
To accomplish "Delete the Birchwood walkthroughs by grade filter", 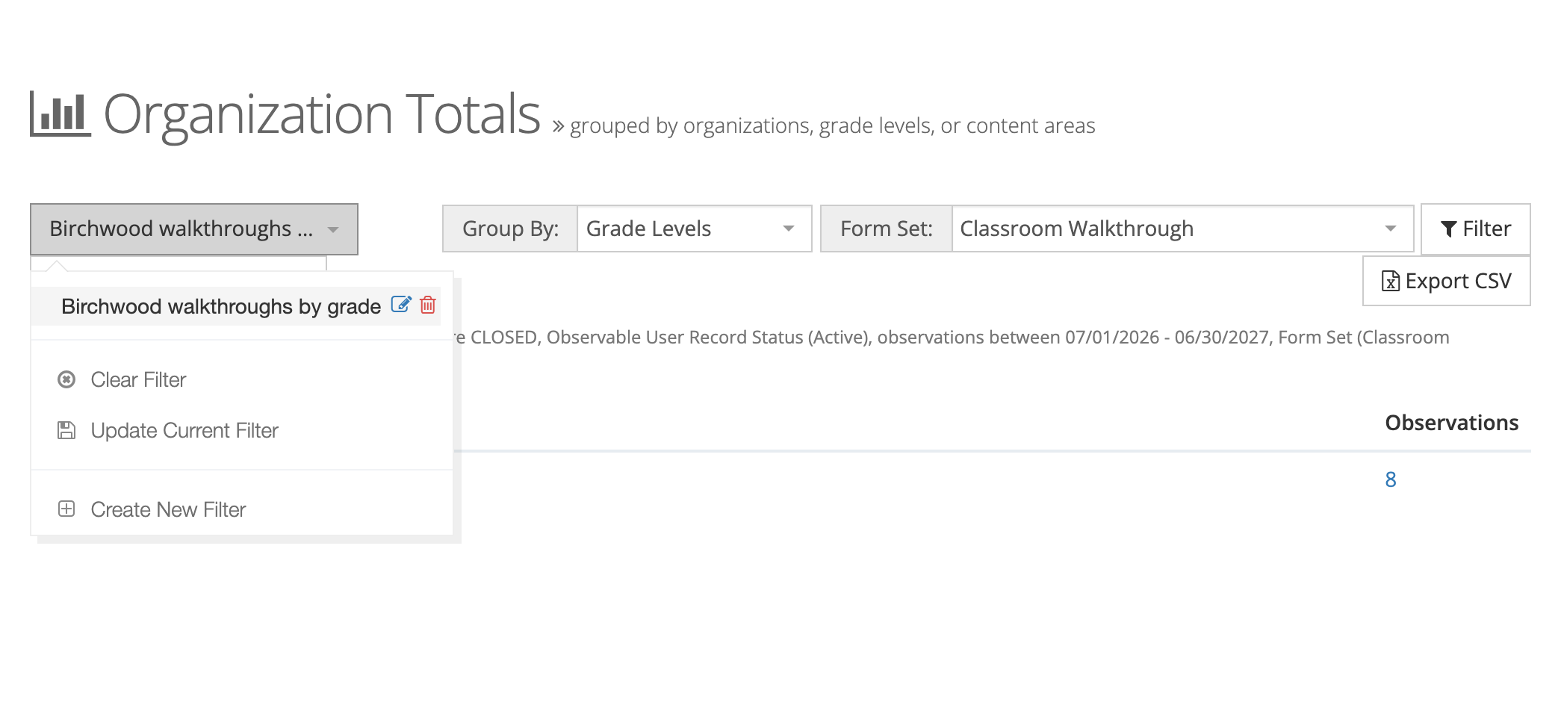I will [428, 305].
